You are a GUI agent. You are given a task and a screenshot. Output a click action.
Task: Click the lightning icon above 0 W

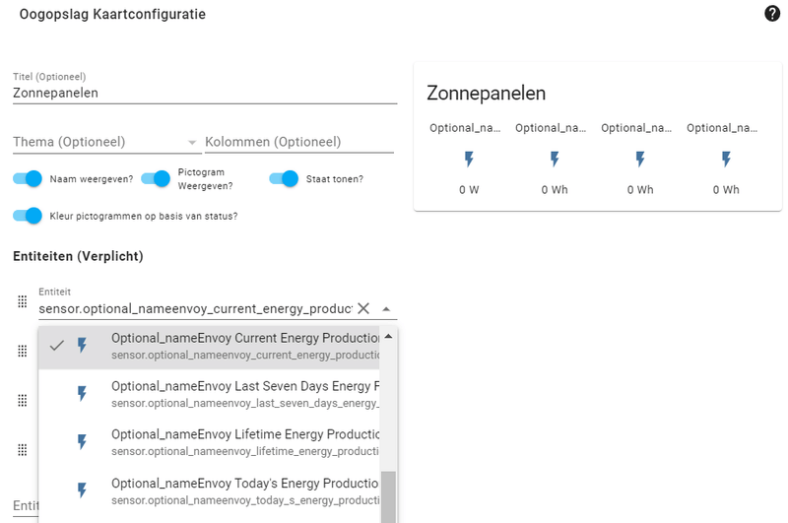(469, 160)
